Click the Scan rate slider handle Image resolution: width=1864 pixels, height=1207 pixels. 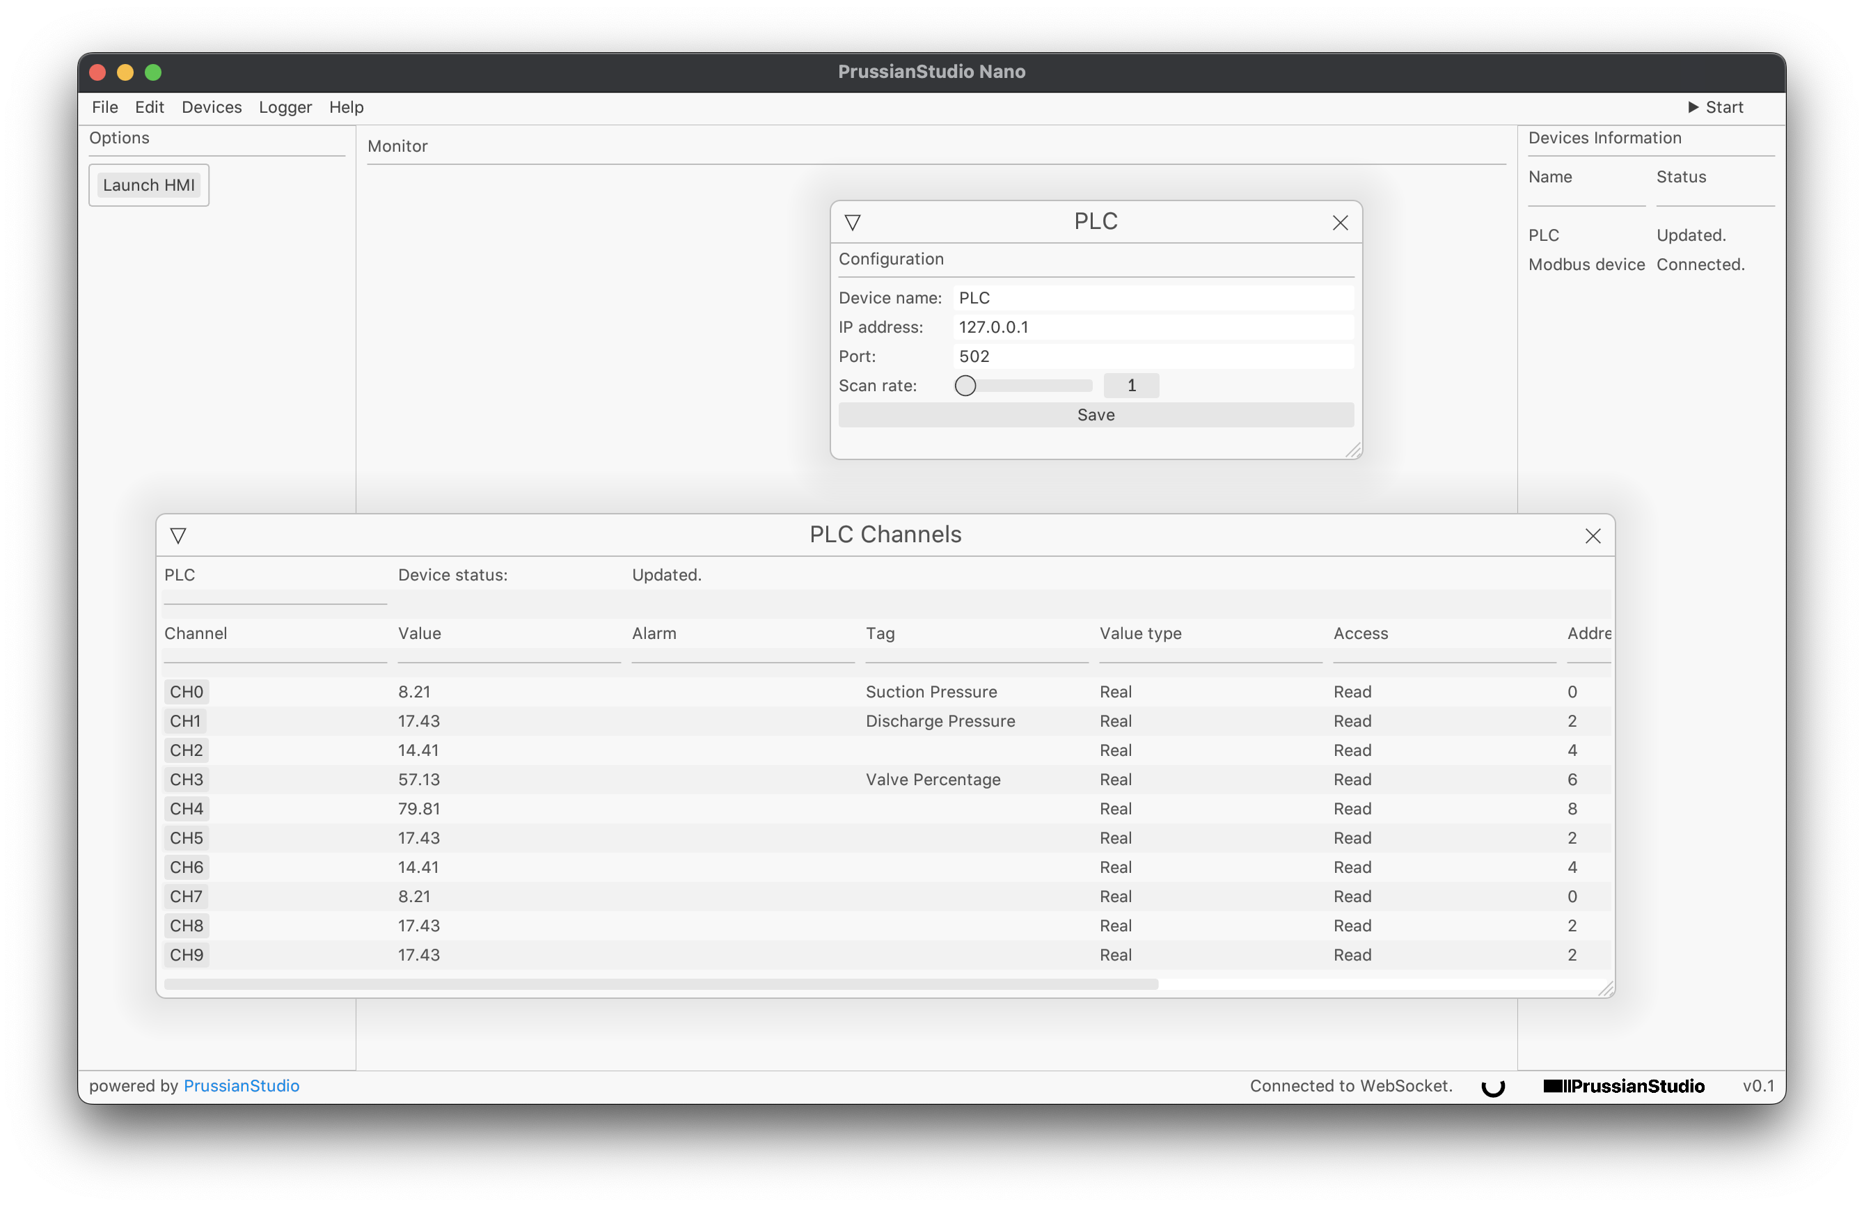coord(965,386)
